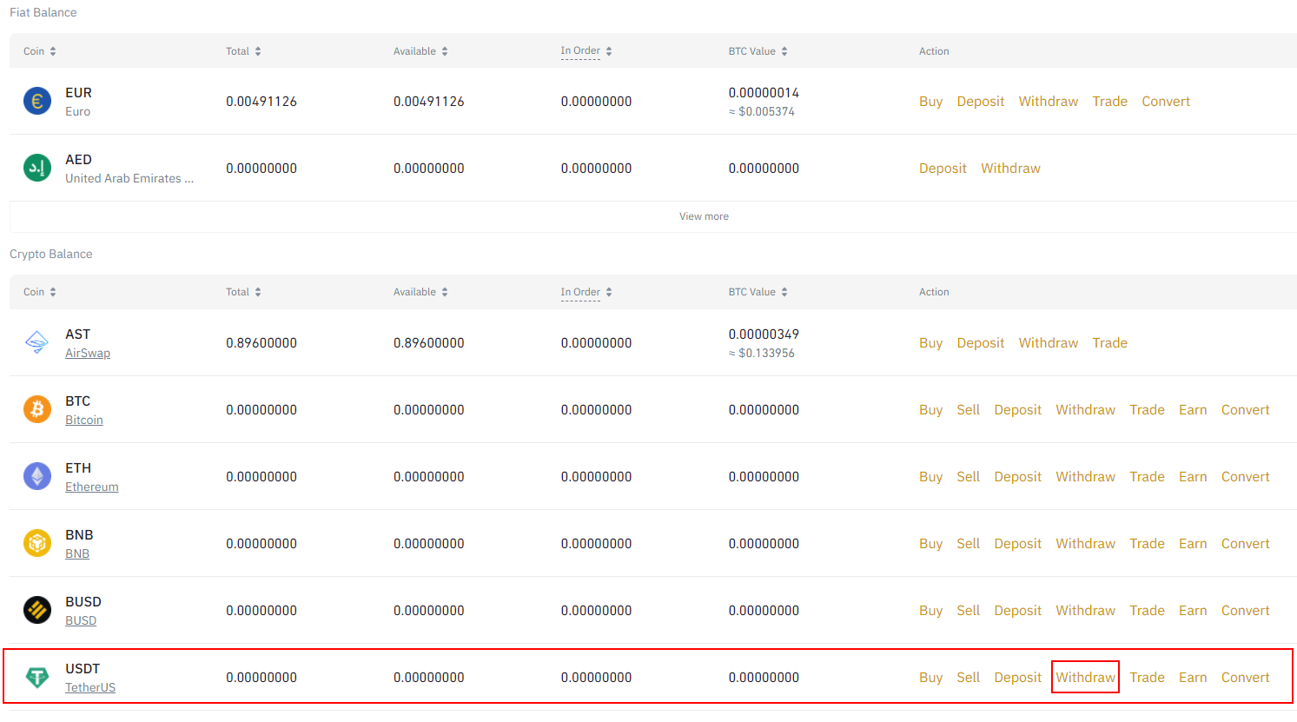The height and width of the screenshot is (722, 1297).
Task: Deposit AED funds
Action: (x=943, y=169)
